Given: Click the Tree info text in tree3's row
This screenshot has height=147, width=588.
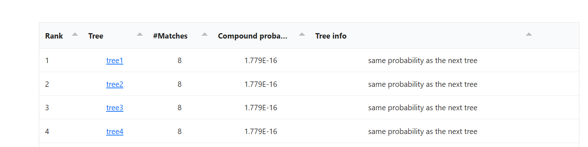Looking at the screenshot, I should pyautogui.click(x=423, y=108).
